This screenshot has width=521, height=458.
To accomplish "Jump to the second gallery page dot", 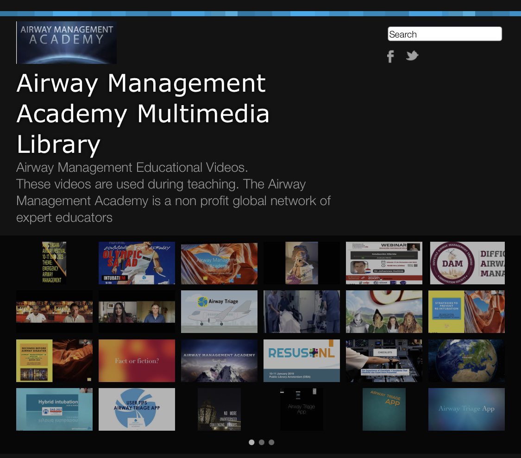I will (x=262, y=442).
